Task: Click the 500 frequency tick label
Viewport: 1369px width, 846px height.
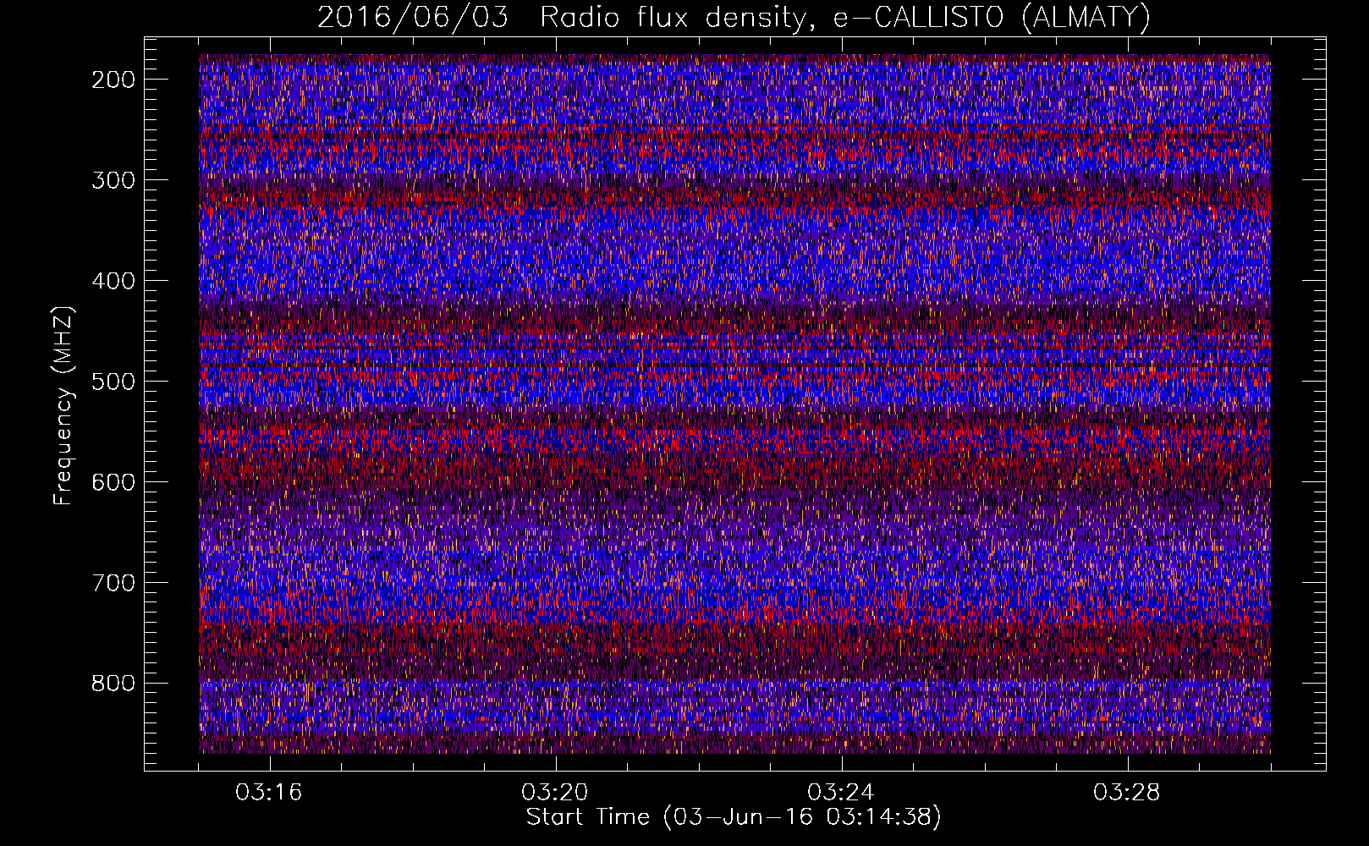Action: 113,382
